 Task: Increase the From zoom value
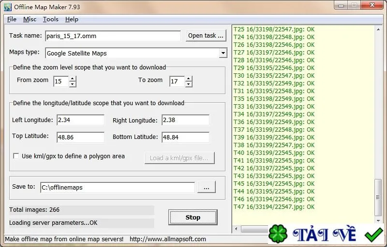[x=72, y=79]
